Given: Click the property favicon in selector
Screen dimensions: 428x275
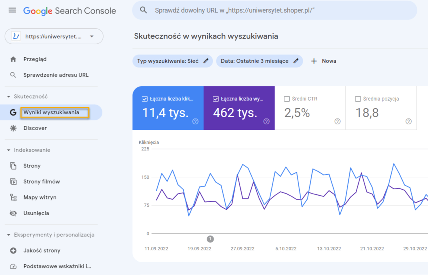Looking at the screenshot, I should point(16,36).
